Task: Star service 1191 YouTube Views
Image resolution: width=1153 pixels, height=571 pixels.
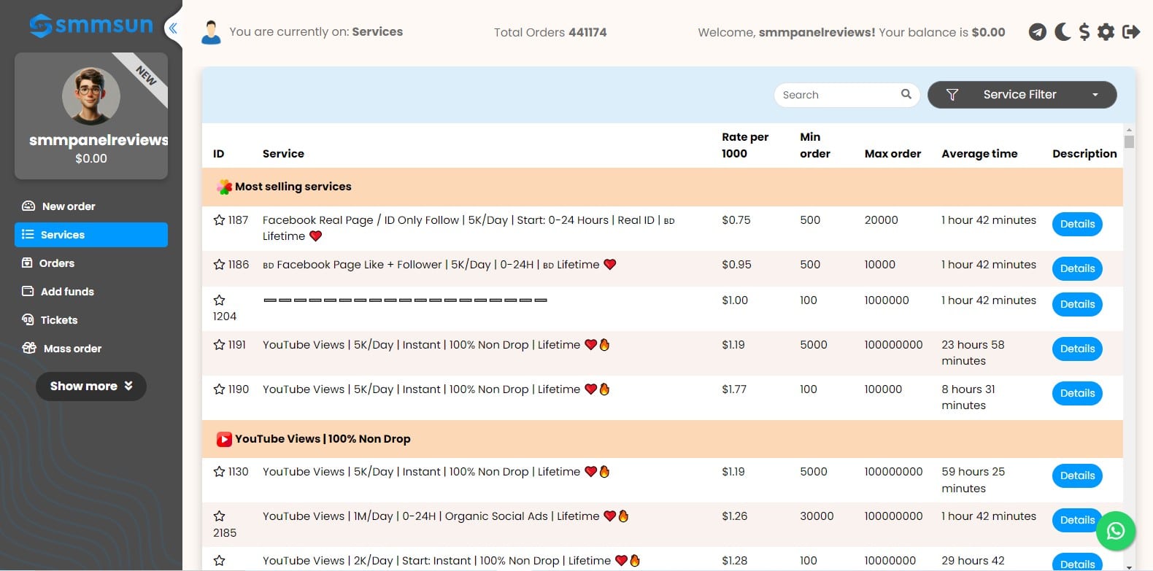Action: [219, 345]
